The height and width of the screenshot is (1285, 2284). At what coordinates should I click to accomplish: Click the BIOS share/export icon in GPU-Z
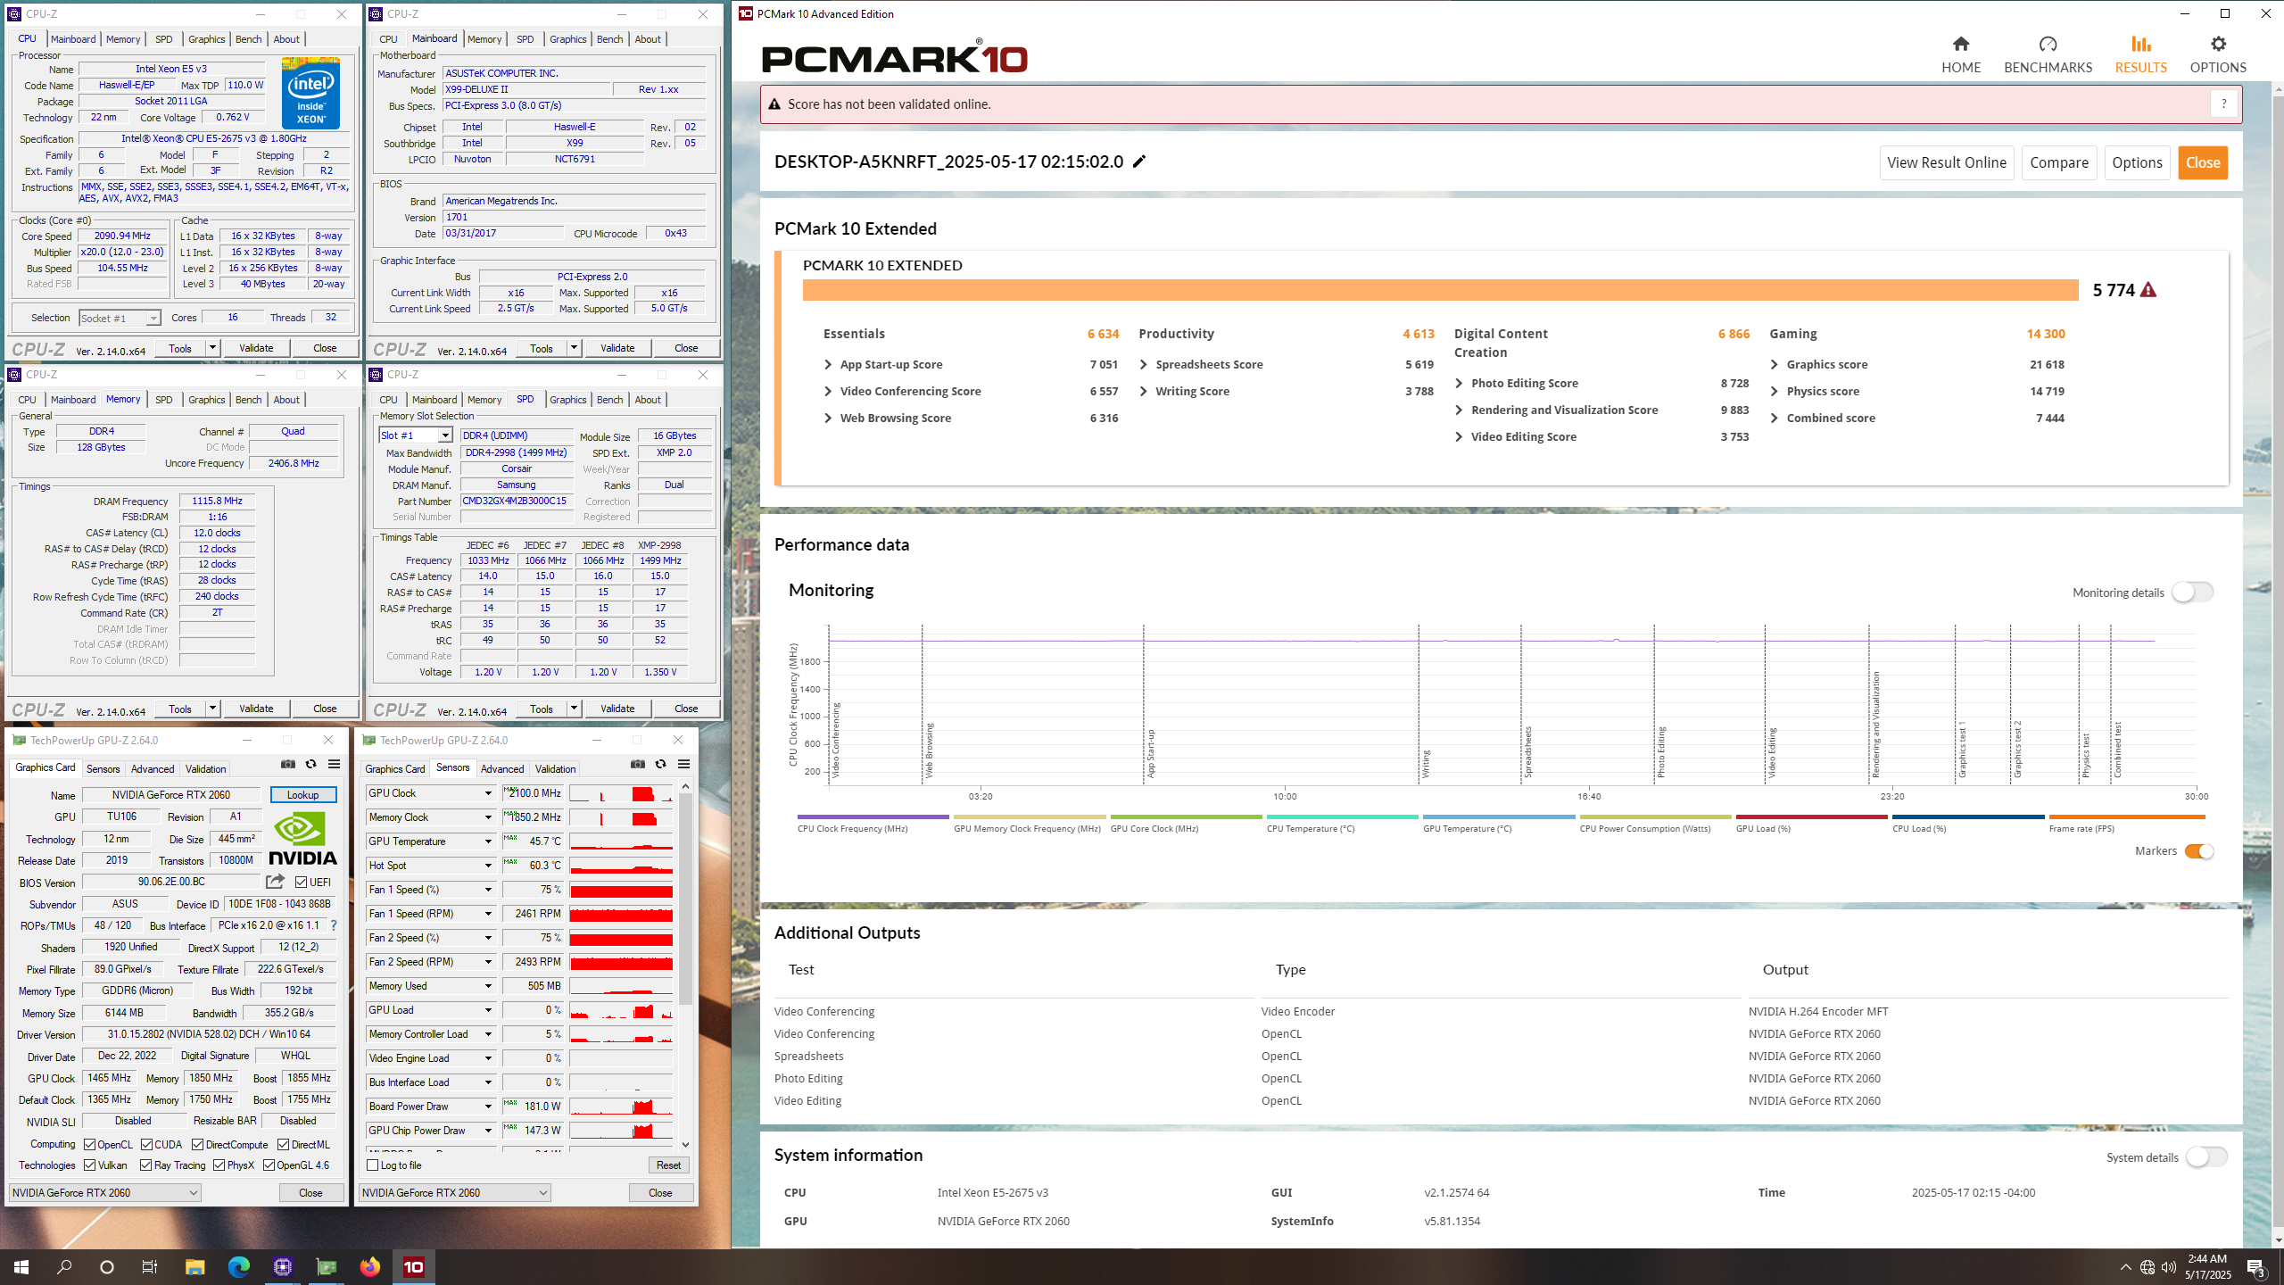275,882
